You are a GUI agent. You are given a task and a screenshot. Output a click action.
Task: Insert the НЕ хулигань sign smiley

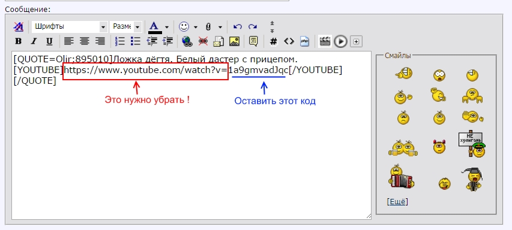point(472,144)
